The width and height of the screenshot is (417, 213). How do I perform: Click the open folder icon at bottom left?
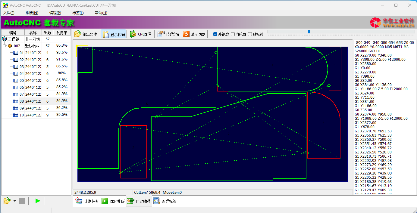point(7,201)
